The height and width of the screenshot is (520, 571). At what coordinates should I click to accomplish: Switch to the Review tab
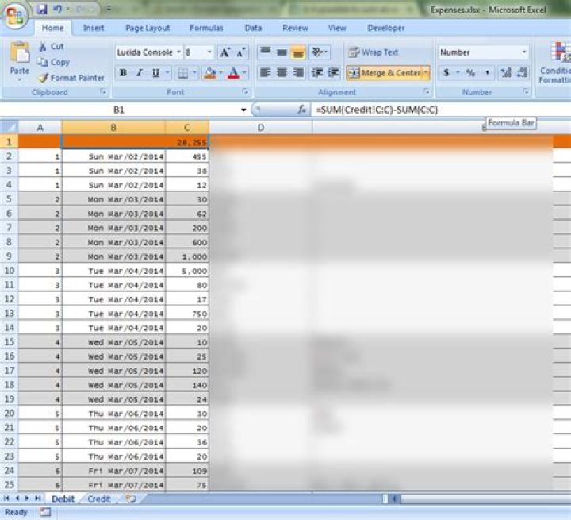coord(295,28)
